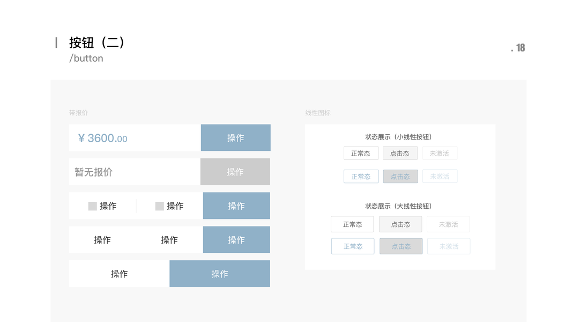
Task: Select small blue-text 点击态 button
Action: point(400,177)
